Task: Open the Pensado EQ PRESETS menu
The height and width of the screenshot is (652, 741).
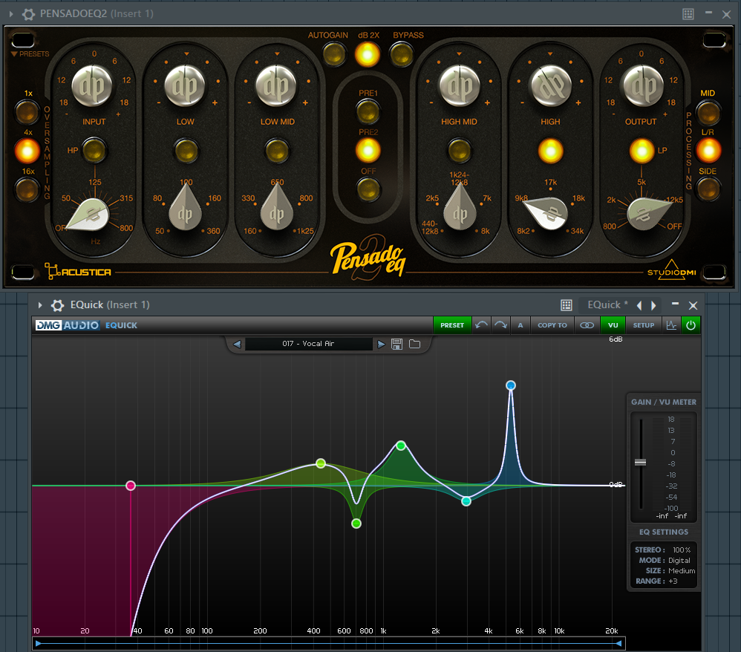Action: click(x=30, y=54)
